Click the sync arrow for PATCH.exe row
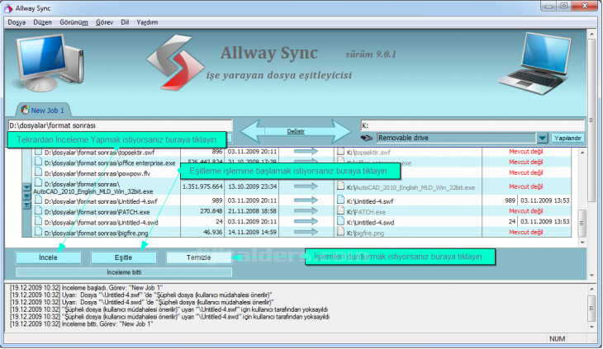The height and width of the screenshot is (349, 603). point(306,211)
